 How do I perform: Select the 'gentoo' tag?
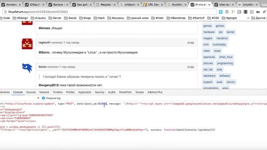pos(220,26)
